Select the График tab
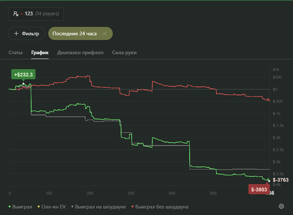This screenshot has width=293, height=215. click(40, 53)
